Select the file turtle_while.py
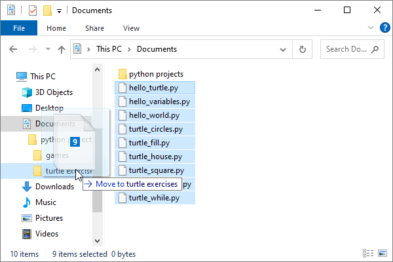The height and width of the screenshot is (262, 393). coord(155,198)
